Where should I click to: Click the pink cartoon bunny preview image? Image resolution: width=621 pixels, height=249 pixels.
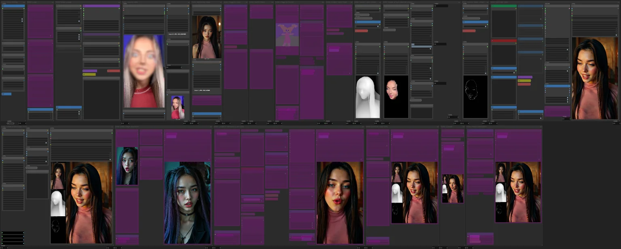[287, 35]
